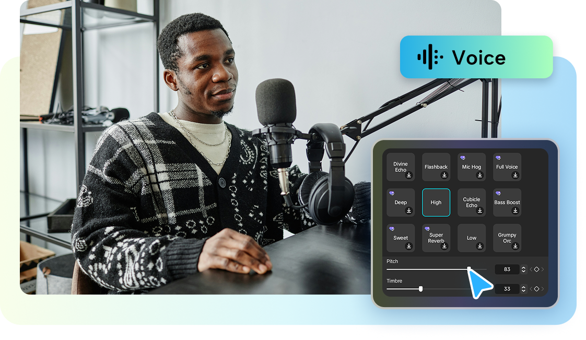The width and height of the screenshot is (586, 340).
Task: Click the Pitch value stepper up arrow
Action: [x=524, y=267]
